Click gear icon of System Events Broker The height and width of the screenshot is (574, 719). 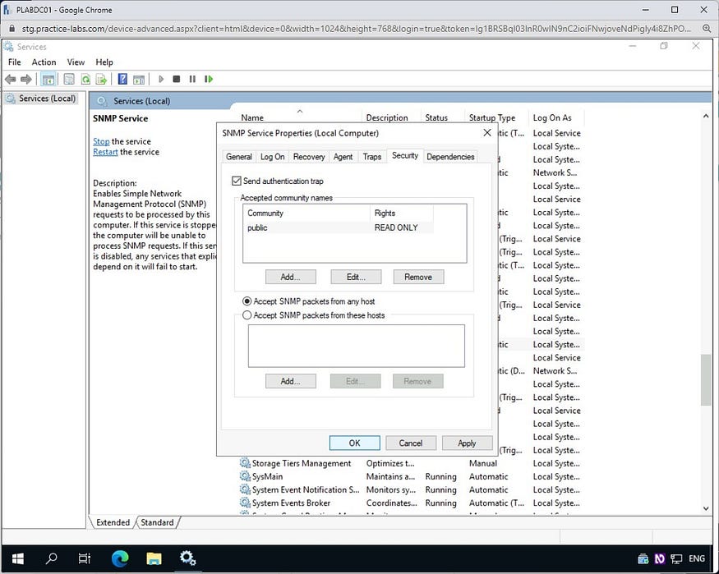click(x=245, y=503)
